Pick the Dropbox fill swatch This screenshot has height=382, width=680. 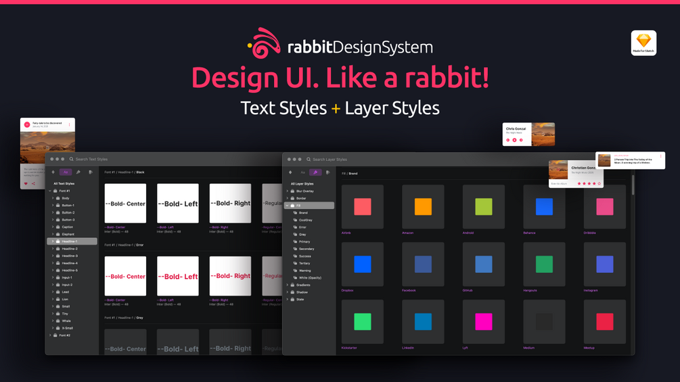(x=363, y=264)
